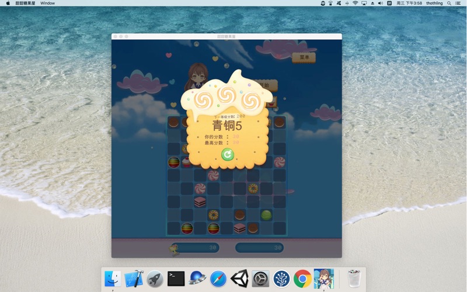This screenshot has height=292, width=467.
Task: Open Launchpad rocket icon in Dock
Action: click(x=155, y=279)
